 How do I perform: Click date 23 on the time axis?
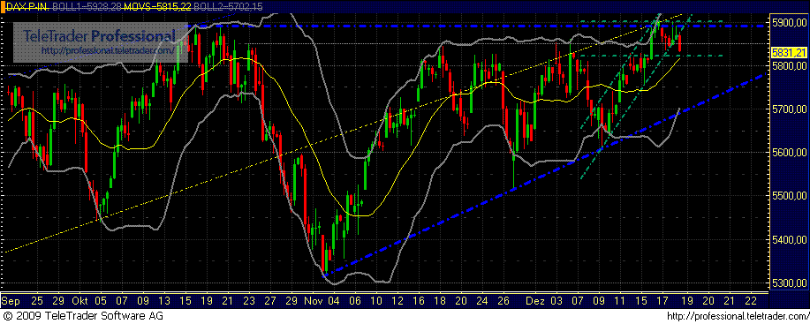(249, 300)
